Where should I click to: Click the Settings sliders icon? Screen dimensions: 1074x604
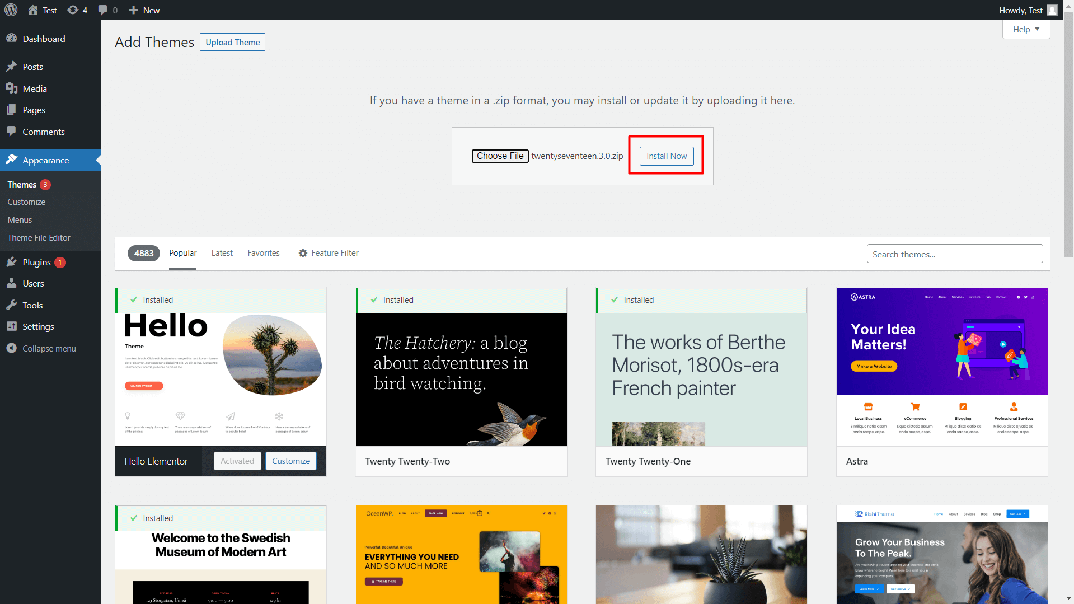[x=11, y=326]
